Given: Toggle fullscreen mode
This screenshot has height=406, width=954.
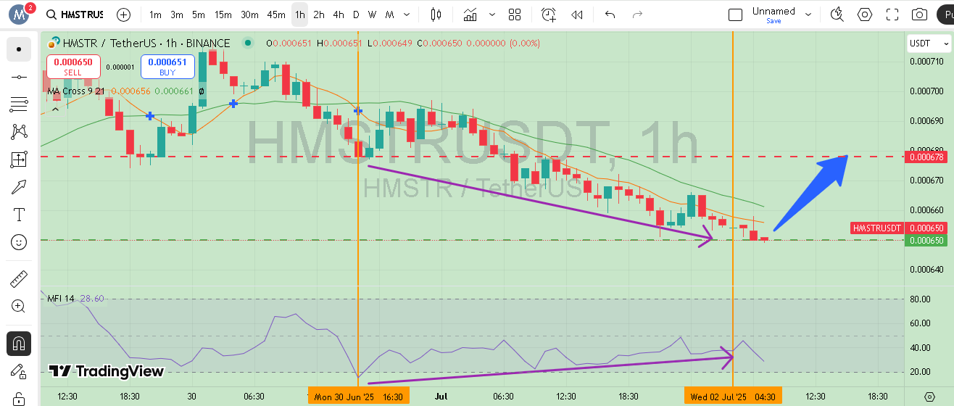Looking at the screenshot, I should (892, 14).
